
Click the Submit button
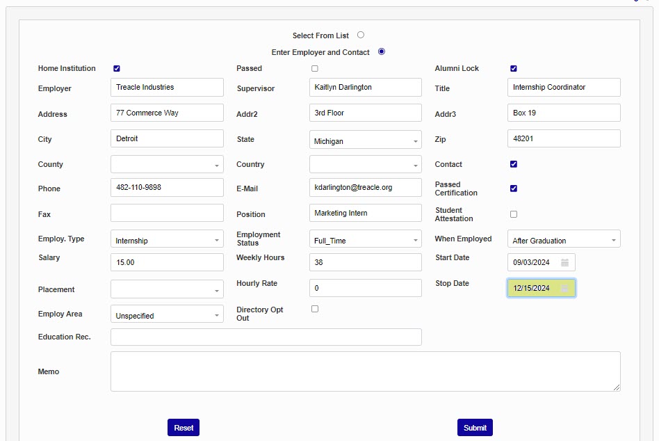tap(475, 428)
